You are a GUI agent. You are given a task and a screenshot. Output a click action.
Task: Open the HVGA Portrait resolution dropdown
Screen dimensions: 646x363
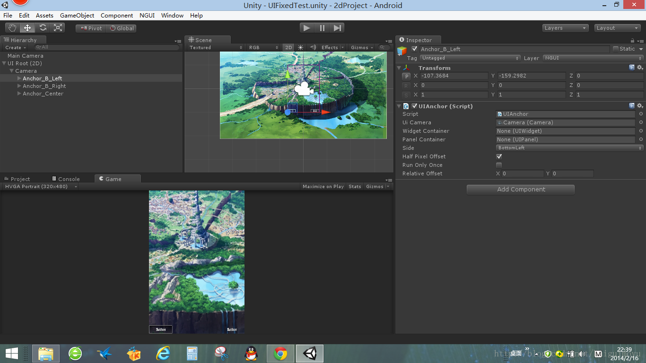click(x=40, y=187)
